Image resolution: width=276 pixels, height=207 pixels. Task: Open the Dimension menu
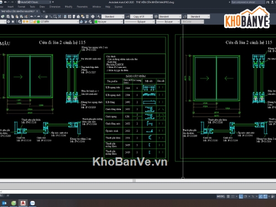pos(55,7)
